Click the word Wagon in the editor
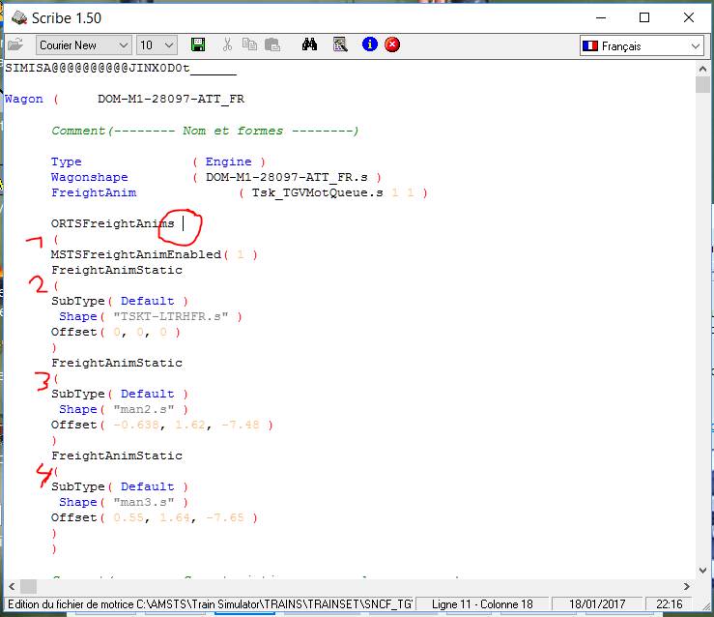Image resolution: width=714 pixels, height=617 pixels. click(24, 99)
